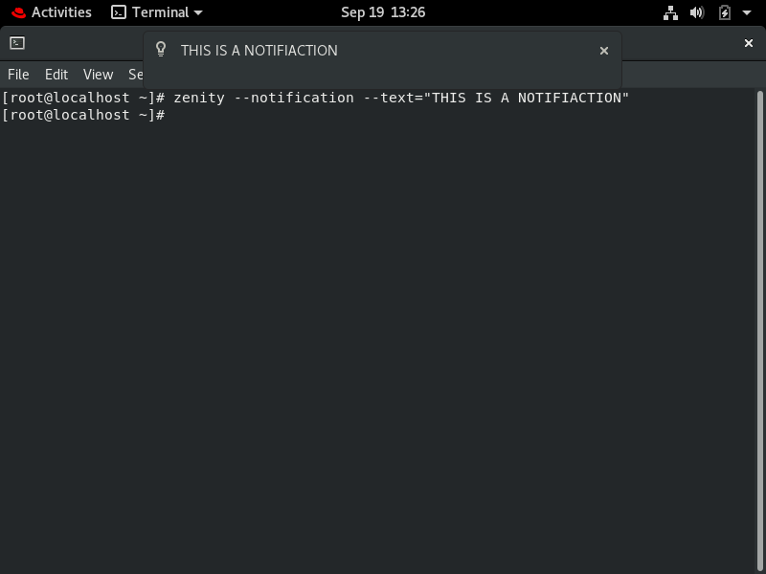Image resolution: width=766 pixels, height=574 pixels.
Task: Open the clock showing Sep 19 13:26
Action: point(382,12)
